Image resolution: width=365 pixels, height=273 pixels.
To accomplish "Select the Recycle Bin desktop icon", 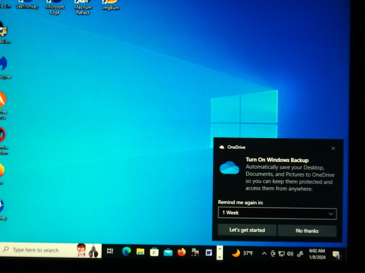I will [x=5, y=5].
